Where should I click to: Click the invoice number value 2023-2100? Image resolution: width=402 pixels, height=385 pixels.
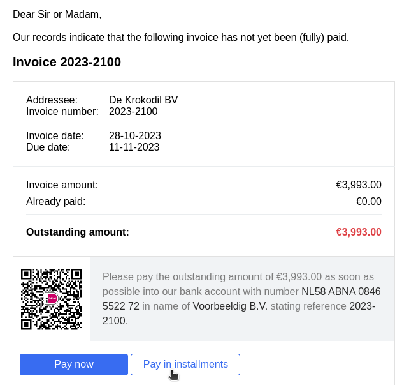click(x=133, y=112)
